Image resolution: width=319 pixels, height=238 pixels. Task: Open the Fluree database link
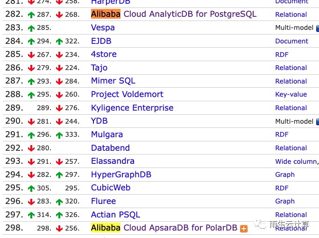[x=103, y=201]
